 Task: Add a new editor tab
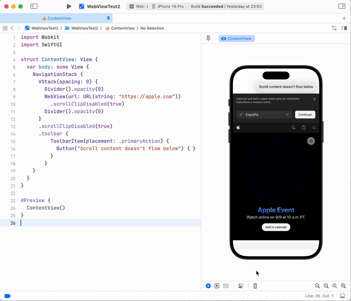344,18
